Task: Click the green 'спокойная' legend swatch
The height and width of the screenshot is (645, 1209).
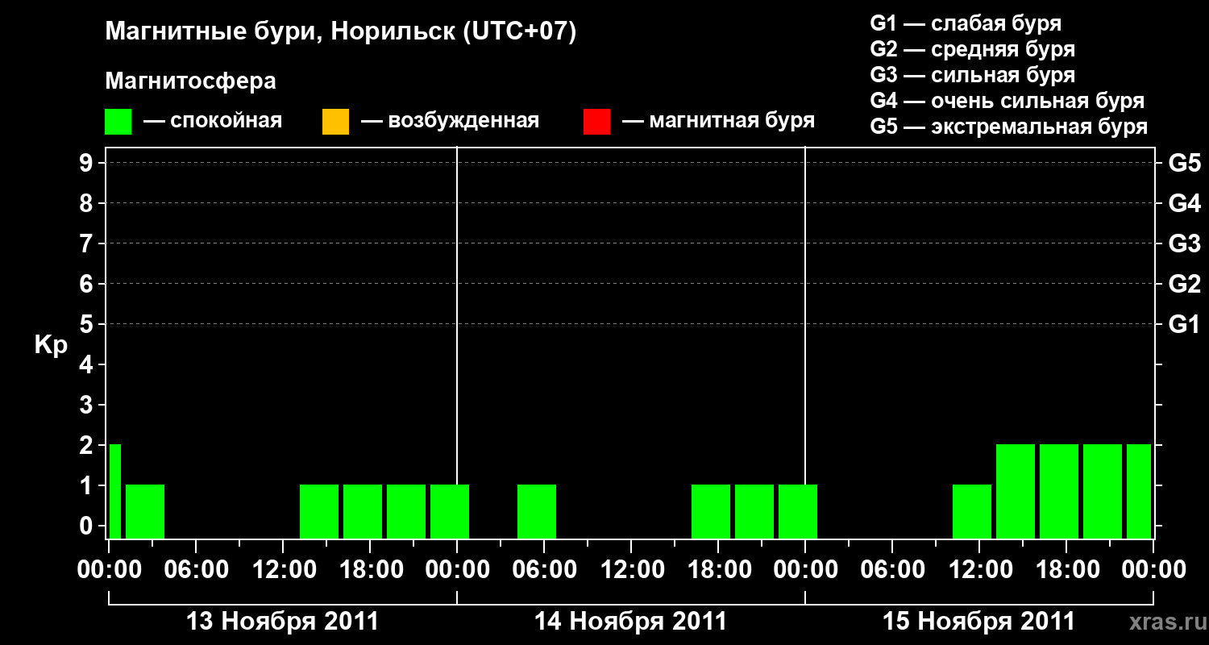Action: 118,122
